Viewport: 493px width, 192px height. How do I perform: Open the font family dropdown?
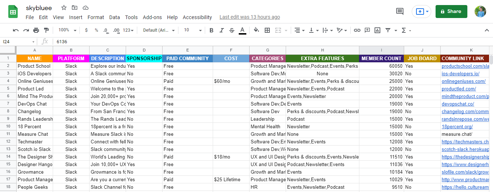point(159,30)
